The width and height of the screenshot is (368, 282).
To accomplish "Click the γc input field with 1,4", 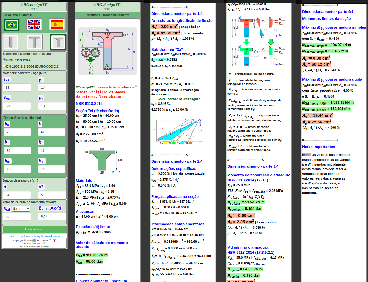I will (52, 88).
